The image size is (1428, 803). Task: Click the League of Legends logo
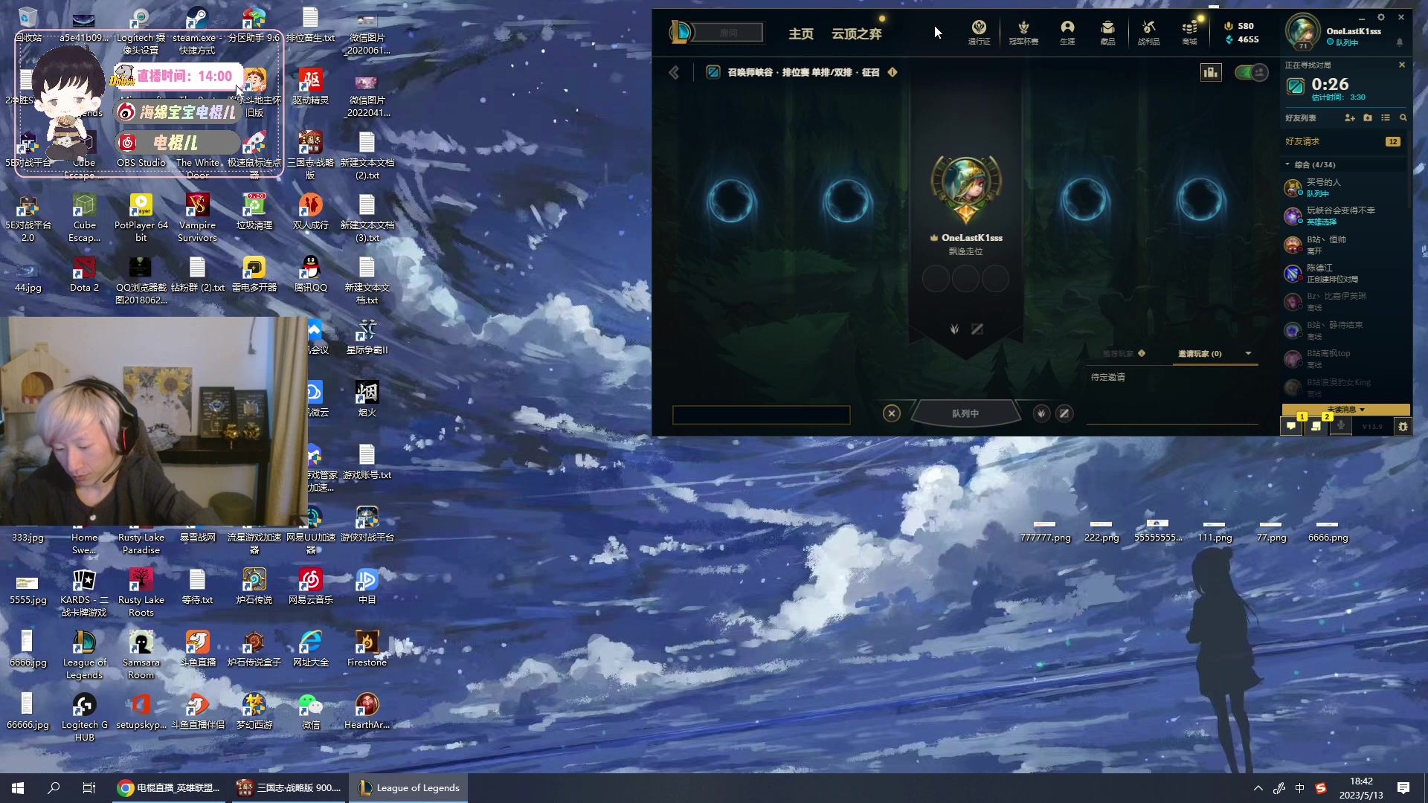[x=681, y=32]
